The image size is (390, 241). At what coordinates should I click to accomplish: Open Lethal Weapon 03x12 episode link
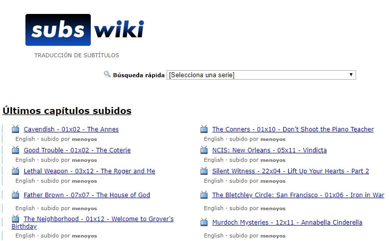89,171
